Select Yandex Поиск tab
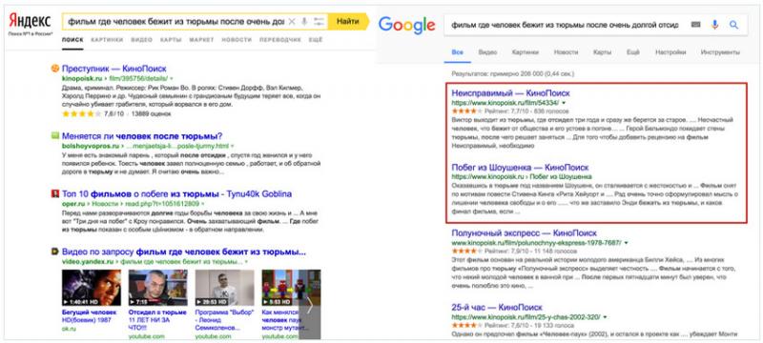 point(72,40)
